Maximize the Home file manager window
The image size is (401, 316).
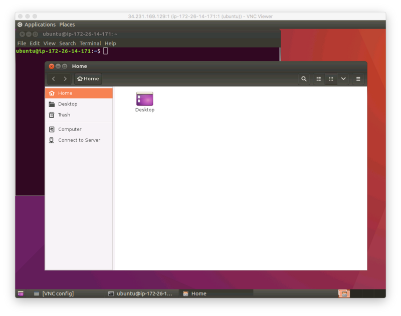65,66
